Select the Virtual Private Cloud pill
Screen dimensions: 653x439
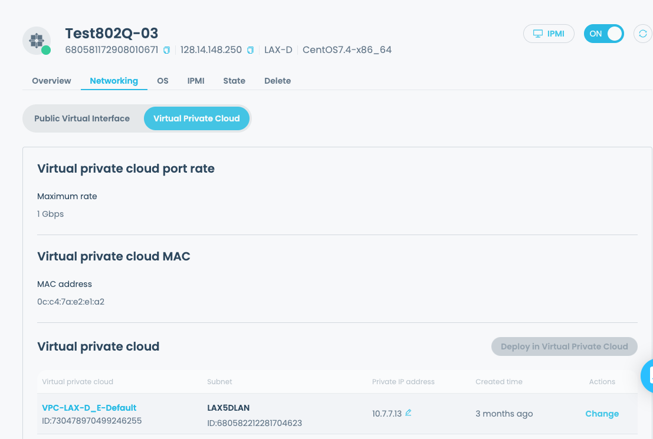[x=196, y=118]
